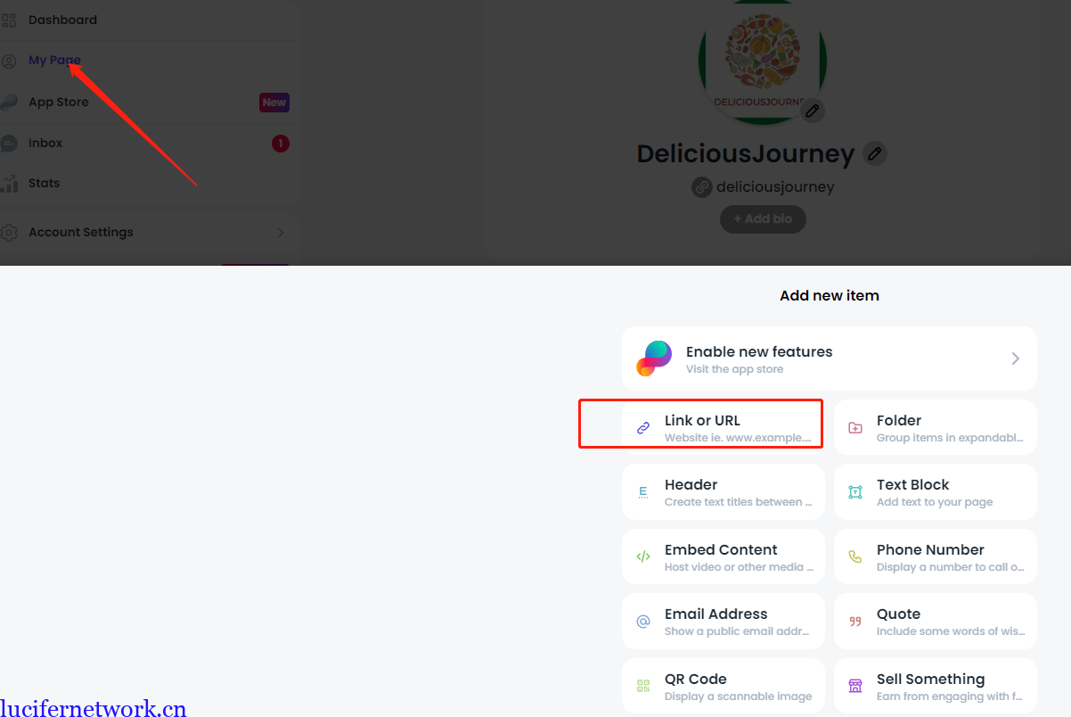Click the Embed Content code icon
The width and height of the screenshot is (1071, 717).
click(x=643, y=557)
